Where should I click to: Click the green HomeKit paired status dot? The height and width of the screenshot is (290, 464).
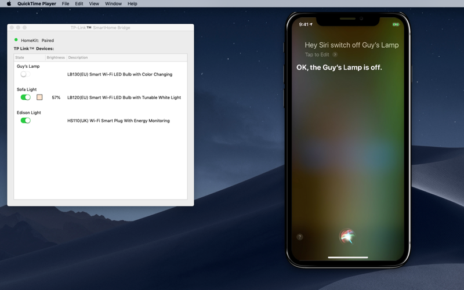(x=16, y=39)
